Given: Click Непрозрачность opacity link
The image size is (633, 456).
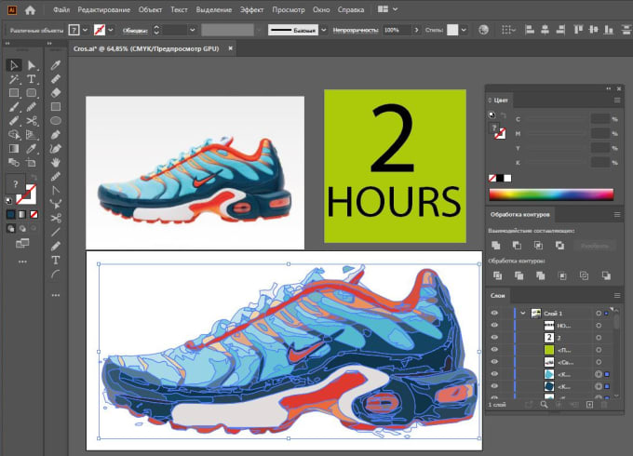Looking at the screenshot, I should tap(356, 30).
